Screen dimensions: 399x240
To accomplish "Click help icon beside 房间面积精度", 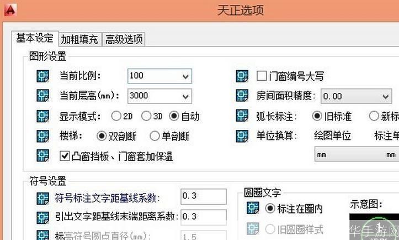I will point(242,96).
